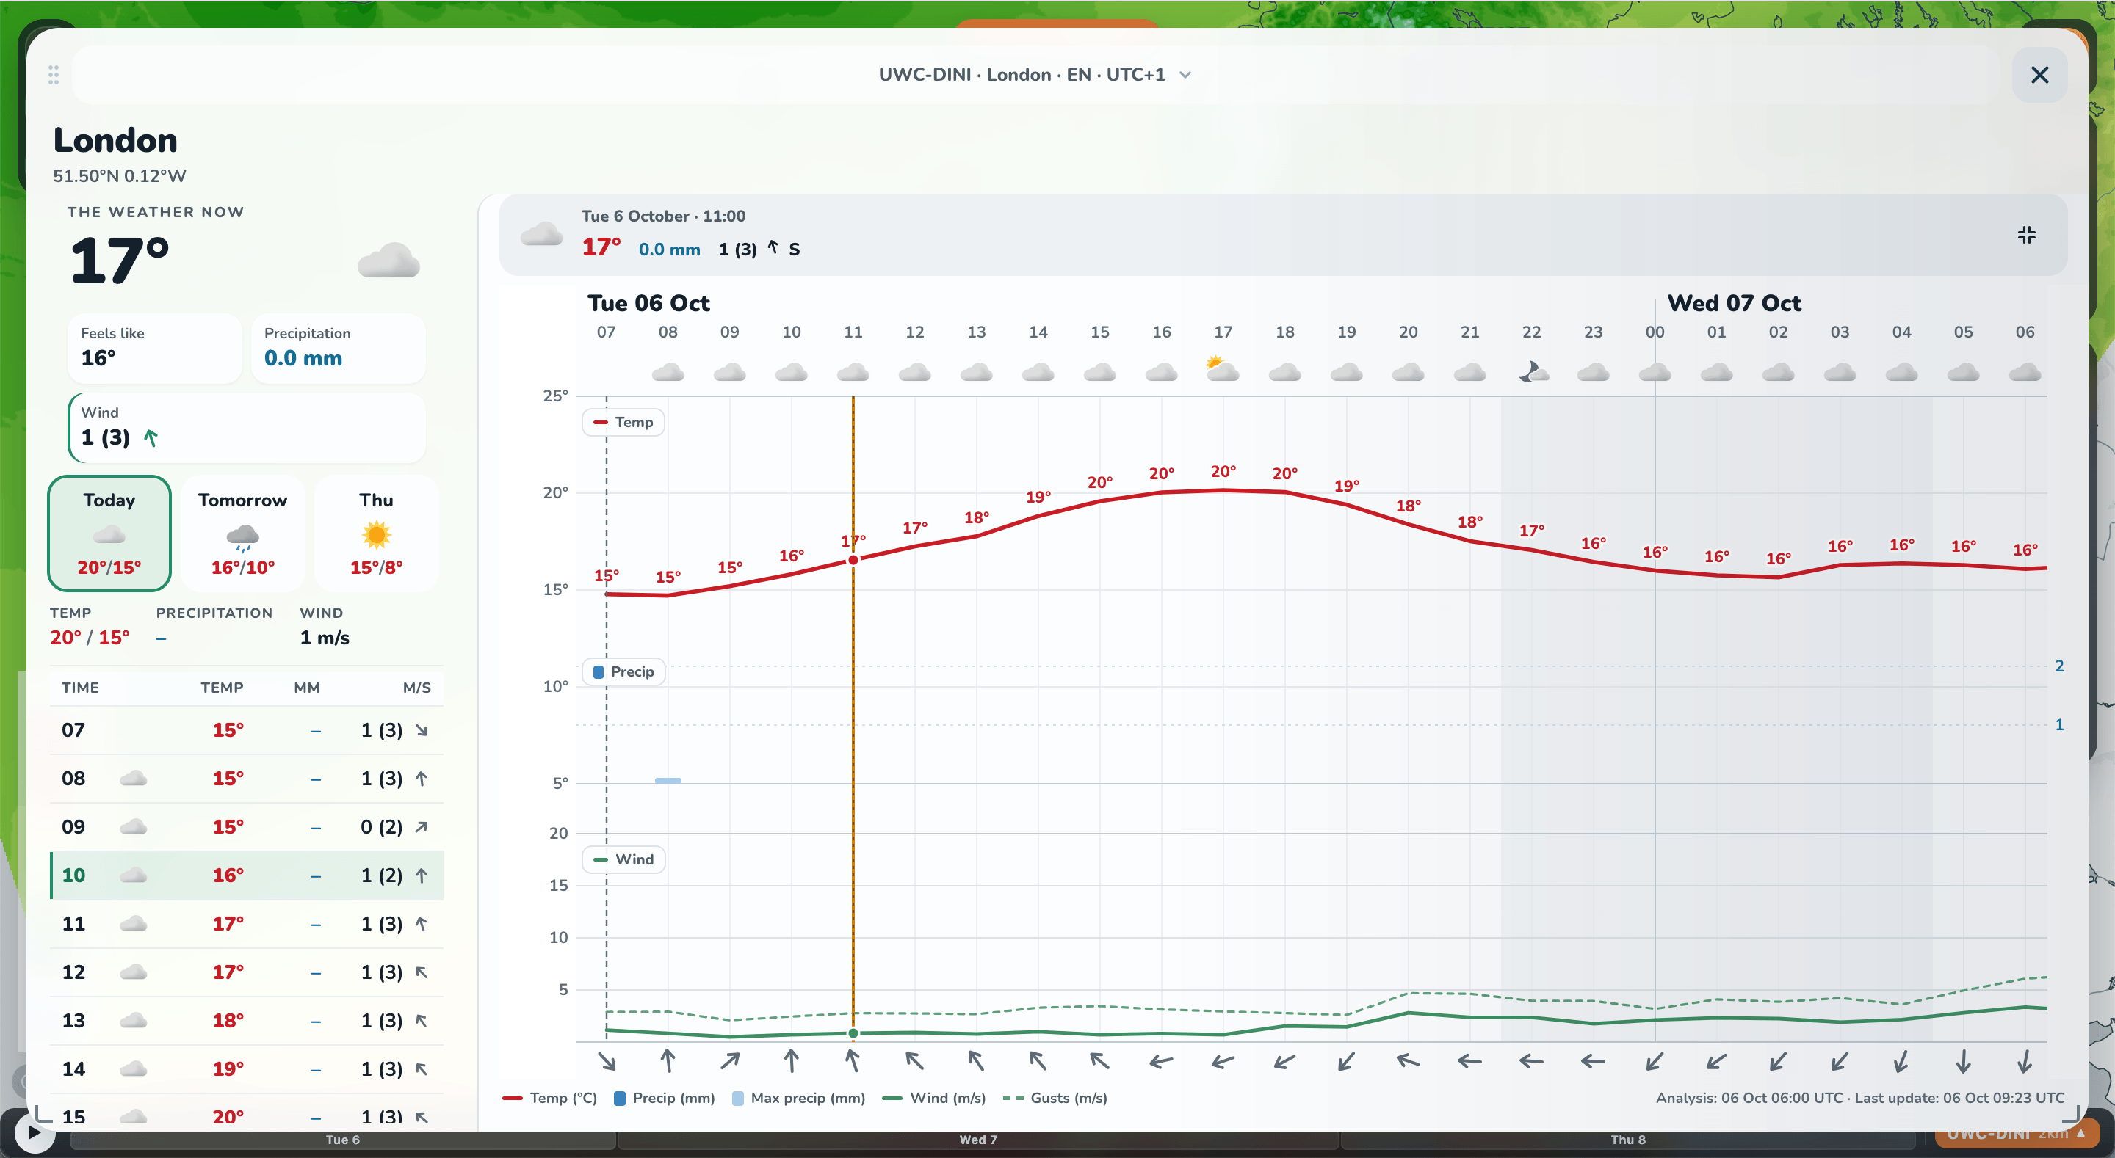
Task: Click the Wed 07 Oct date header
Action: [x=1734, y=304]
